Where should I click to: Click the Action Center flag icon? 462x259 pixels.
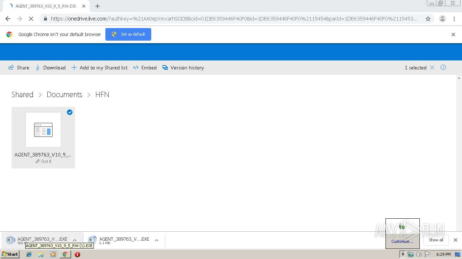428,254
